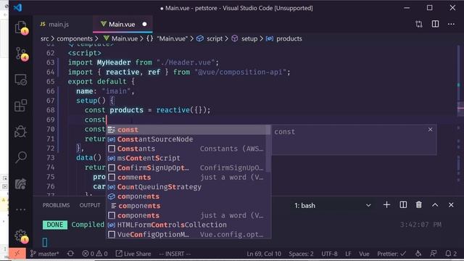The width and height of the screenshot is (464, 261).
Task: Click suggestion list scrollbar
Action: coord(268,149)
